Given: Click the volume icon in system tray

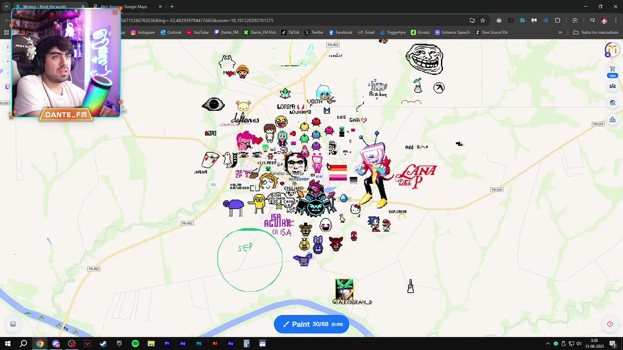Looking at the screenshot, I should tap(579, 344).
